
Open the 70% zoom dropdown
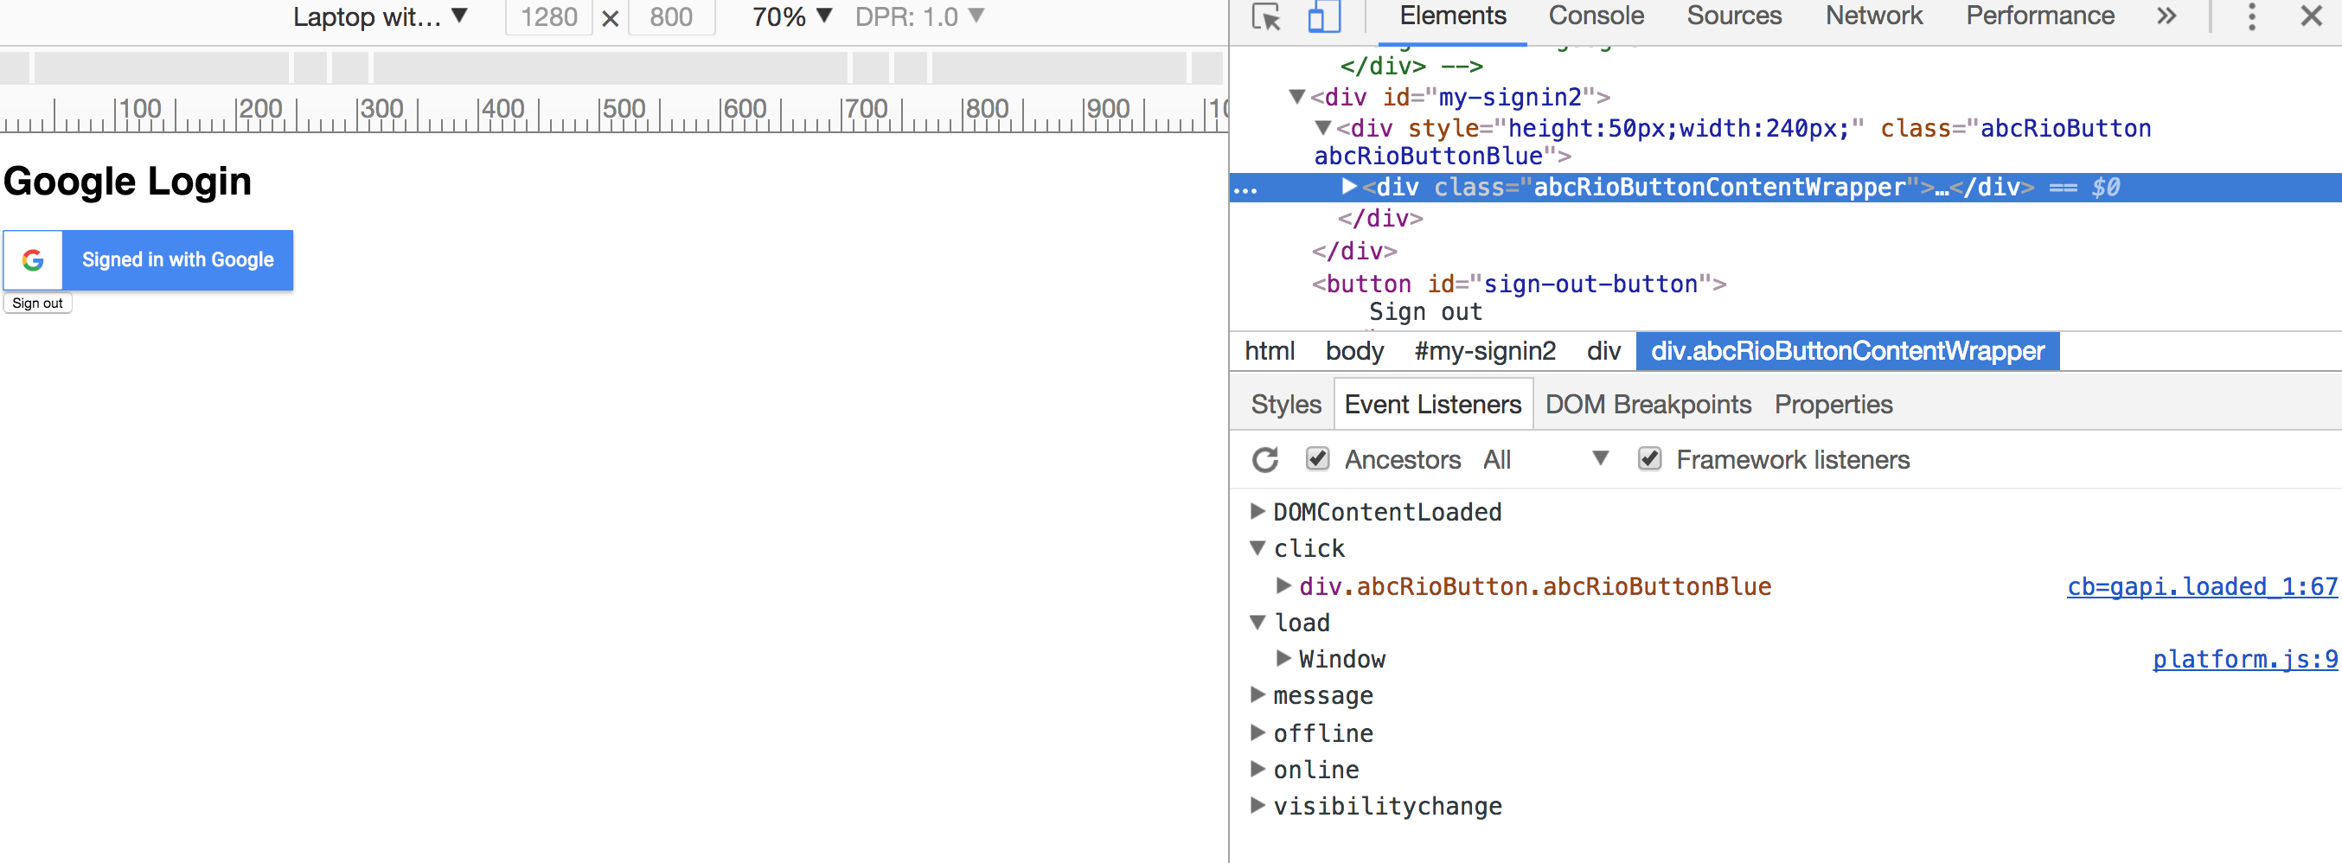(x=792, y=16)
